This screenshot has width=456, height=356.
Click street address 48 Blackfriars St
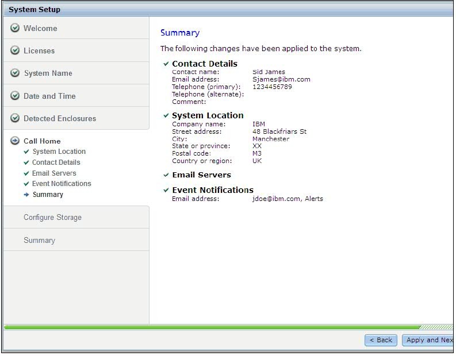click(x=279, y=131)
